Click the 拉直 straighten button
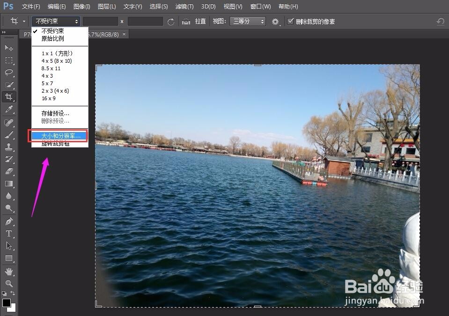 click(x=200, y=21)
